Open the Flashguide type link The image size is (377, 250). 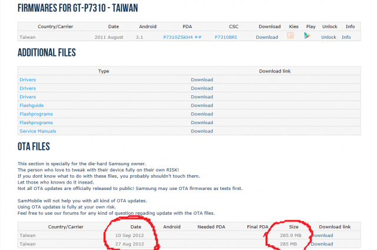point(31,105)
